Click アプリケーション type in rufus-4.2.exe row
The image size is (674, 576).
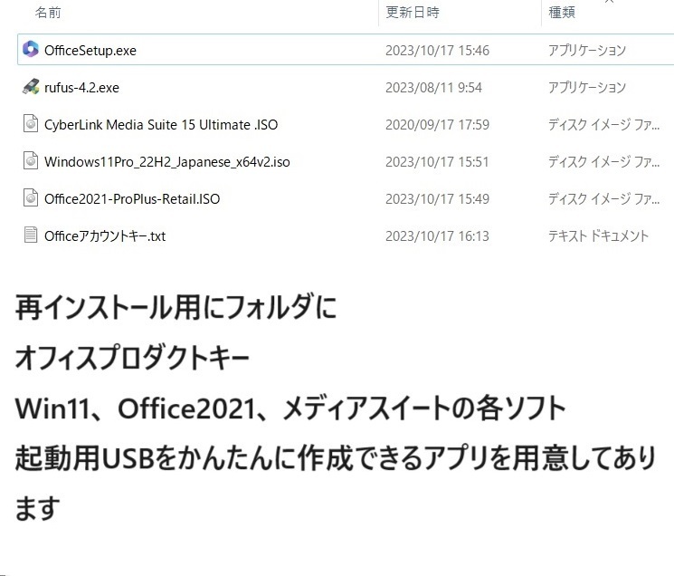pos(587,88)
